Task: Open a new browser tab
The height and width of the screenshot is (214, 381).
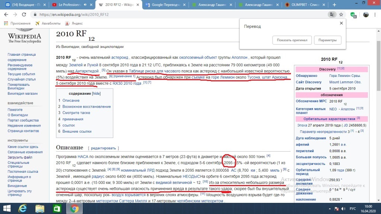Action: tap(334, 4)
